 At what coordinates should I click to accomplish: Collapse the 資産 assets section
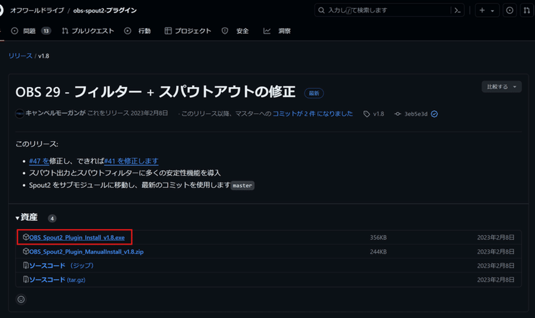coord(27,218)
